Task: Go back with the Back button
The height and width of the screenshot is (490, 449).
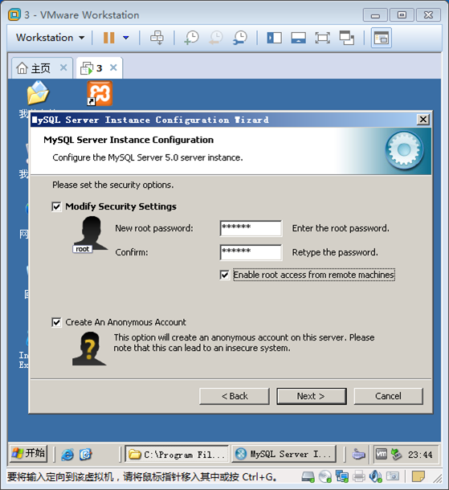Action: pos(235,396)
